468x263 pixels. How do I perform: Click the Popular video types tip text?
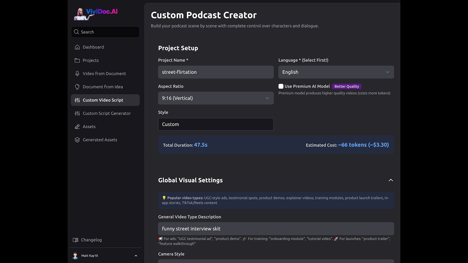276,200
